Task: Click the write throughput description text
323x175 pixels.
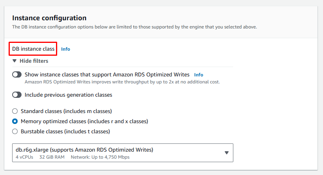Action: pyautogui.click(x=122, y=82)
